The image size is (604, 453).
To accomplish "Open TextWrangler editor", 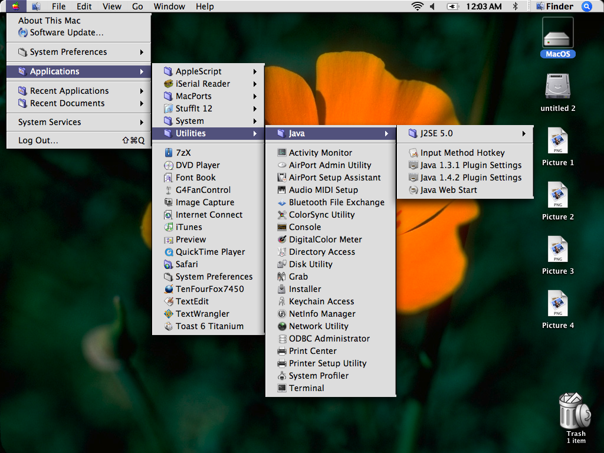I will coord(208,314).
